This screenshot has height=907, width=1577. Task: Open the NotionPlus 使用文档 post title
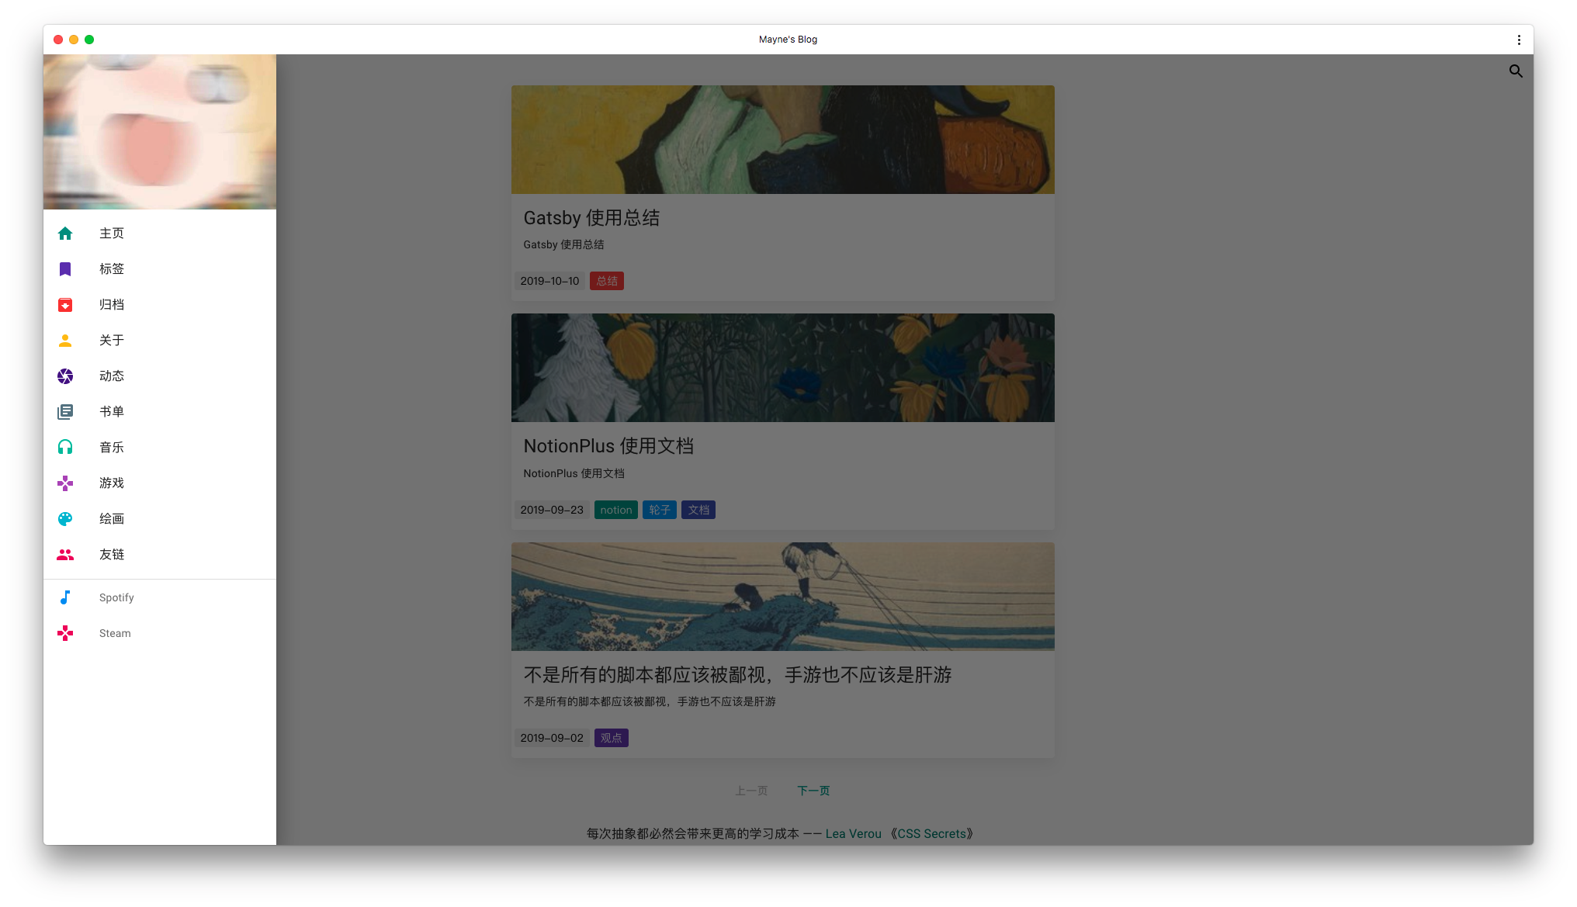[x=608, y=446]
